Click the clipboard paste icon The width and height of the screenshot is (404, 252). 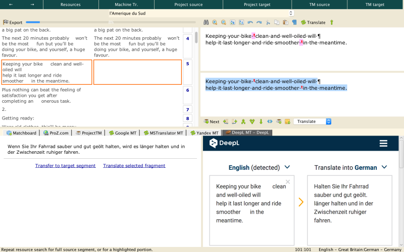tap(285, 22)
